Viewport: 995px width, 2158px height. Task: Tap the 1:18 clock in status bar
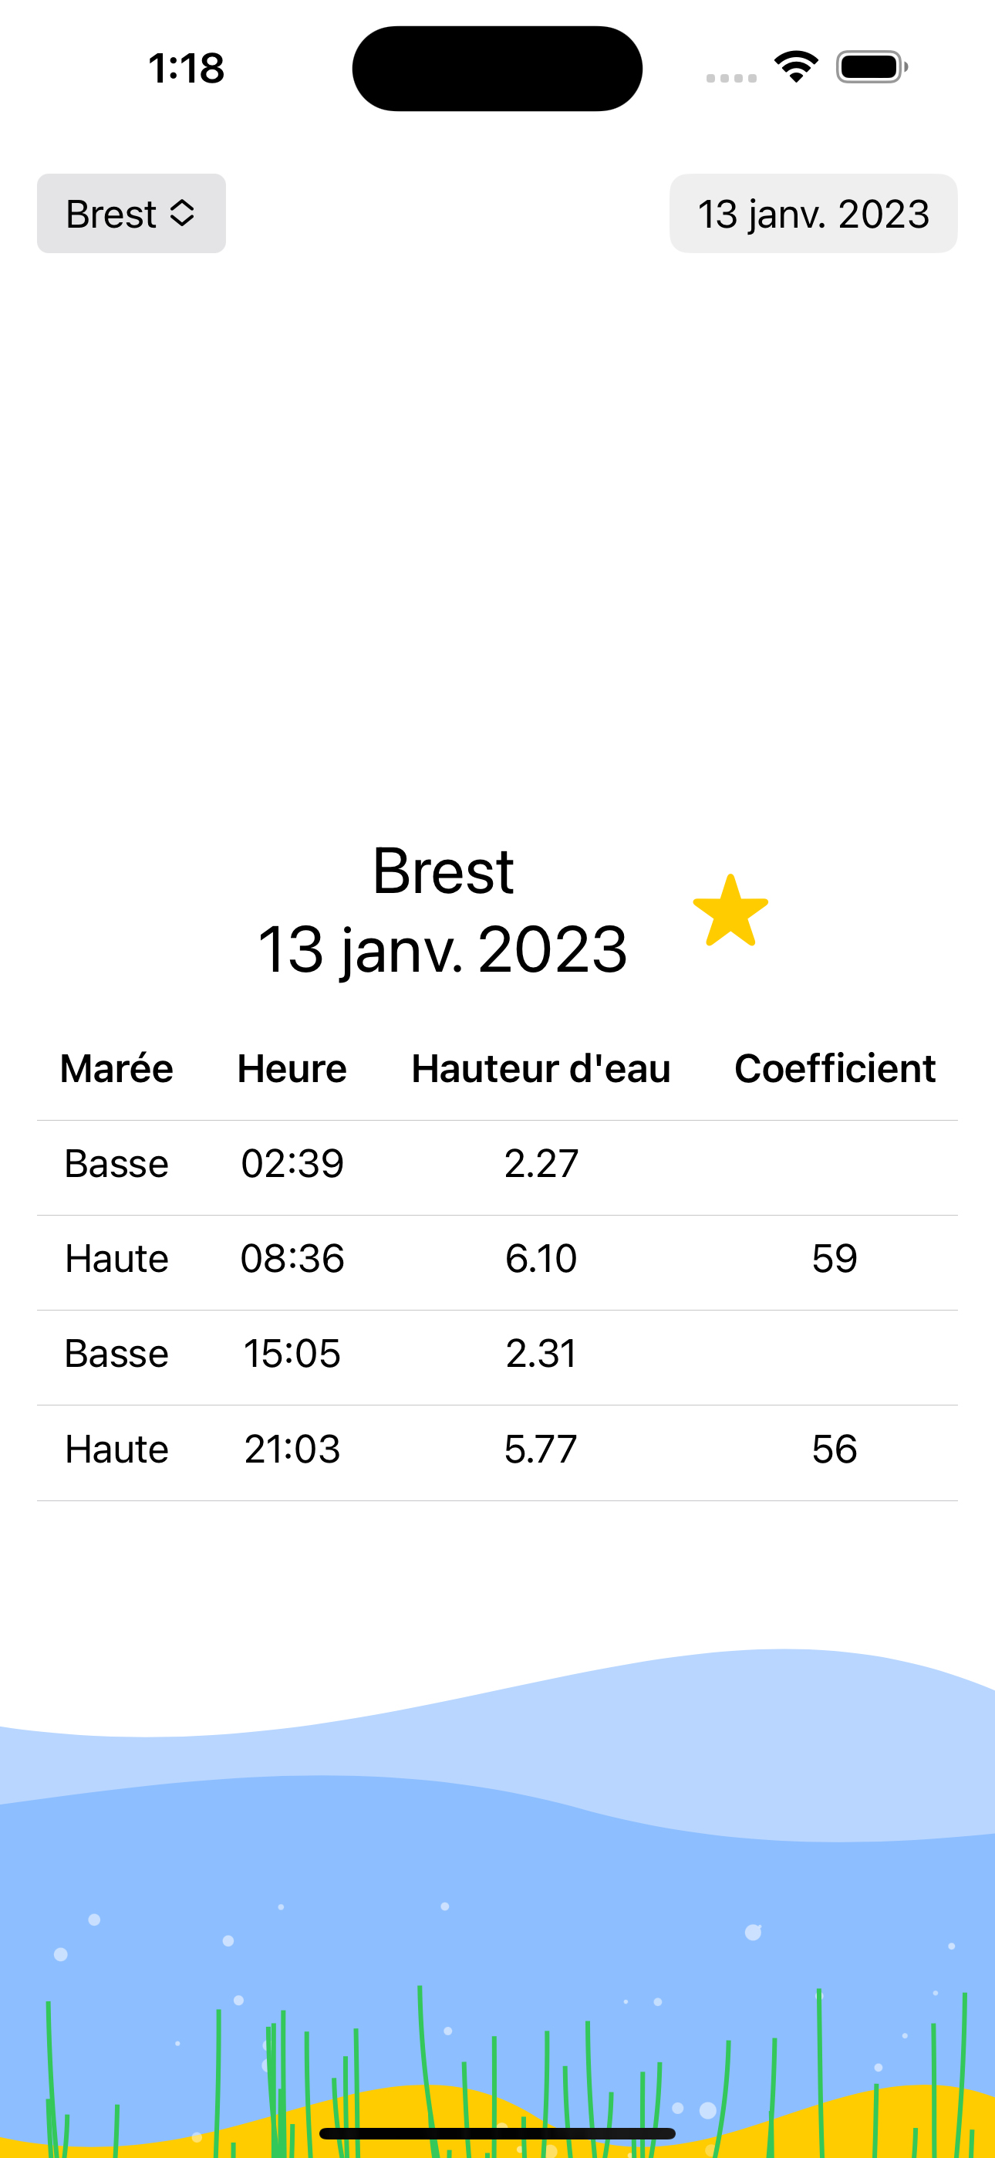(186, 68)
